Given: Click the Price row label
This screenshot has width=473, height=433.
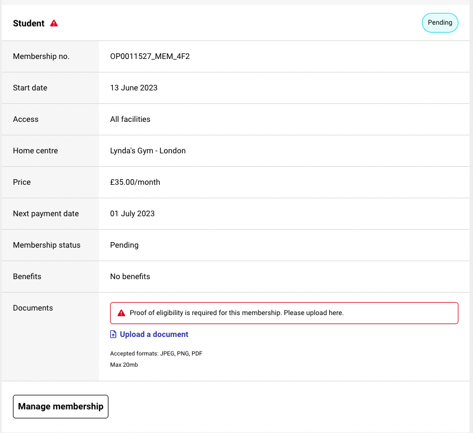Looking at the screenshot, I should 22,182.
